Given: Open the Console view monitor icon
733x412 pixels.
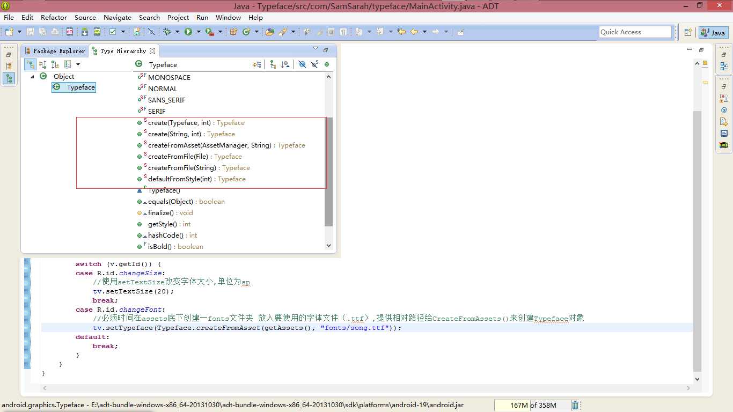Looking at the screenshot, I should 724,134.
